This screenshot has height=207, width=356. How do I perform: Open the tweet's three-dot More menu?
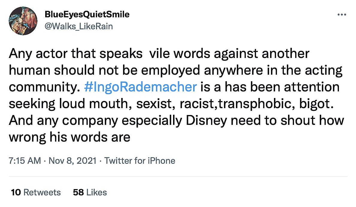342,15
